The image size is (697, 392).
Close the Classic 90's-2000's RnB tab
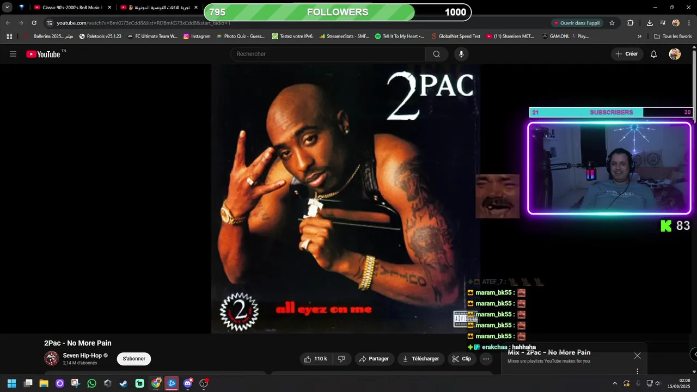109,8
